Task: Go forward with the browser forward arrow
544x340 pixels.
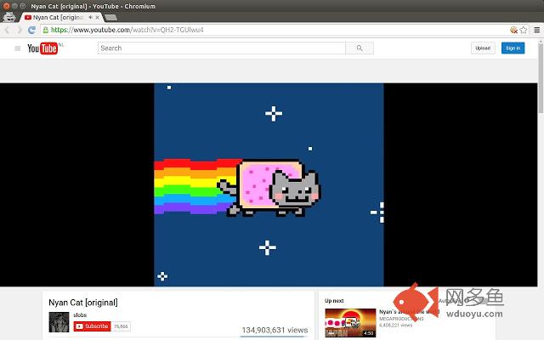Action: 20,30
